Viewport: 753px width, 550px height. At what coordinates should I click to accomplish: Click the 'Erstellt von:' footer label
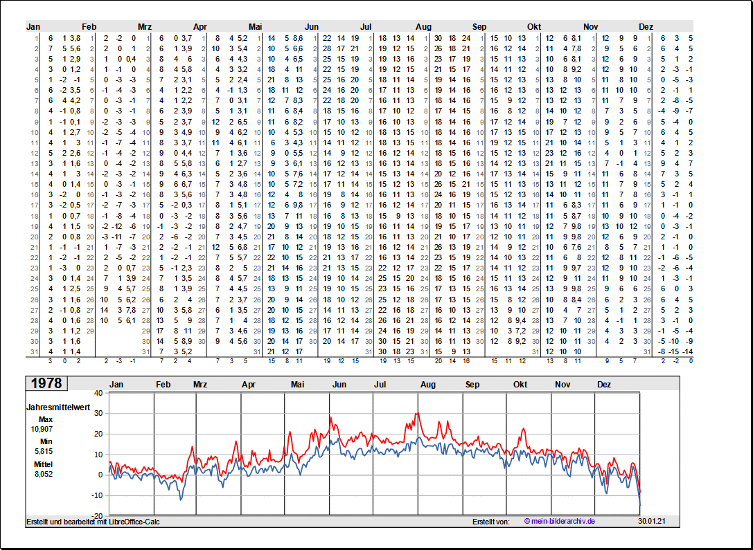(490, 521)
